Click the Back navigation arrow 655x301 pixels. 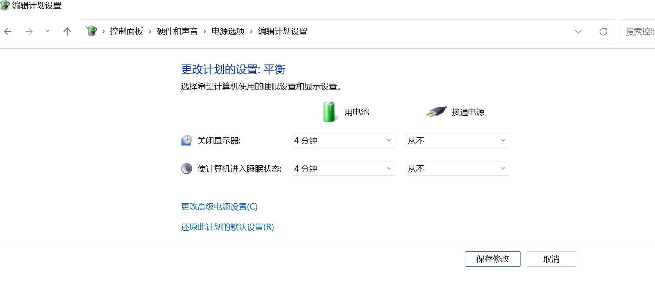8,32
